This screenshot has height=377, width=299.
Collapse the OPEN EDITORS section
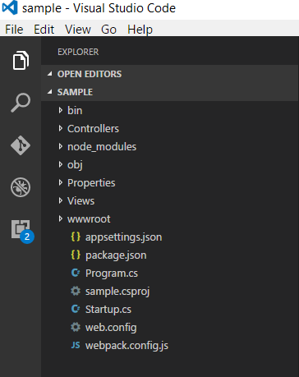[x=170, y=74]
